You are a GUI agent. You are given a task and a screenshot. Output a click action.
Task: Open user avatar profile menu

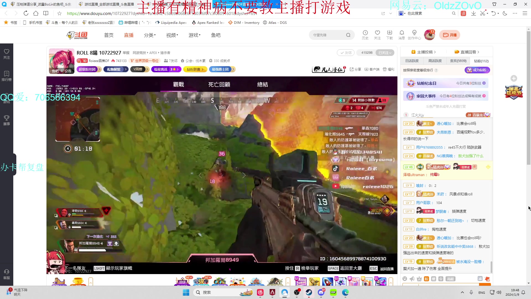click(x=429, y=35)
